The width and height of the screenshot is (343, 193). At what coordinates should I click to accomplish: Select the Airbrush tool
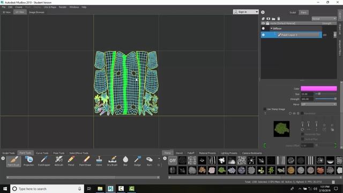(x=58, y=161)
